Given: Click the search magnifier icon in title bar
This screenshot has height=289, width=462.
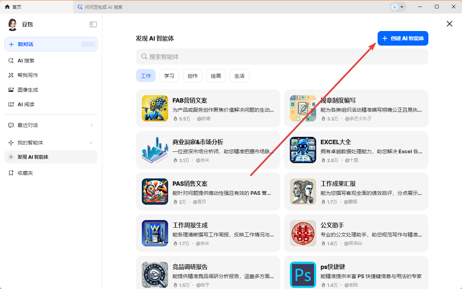Looking at the screenshot, I should [x=80, y=7].
